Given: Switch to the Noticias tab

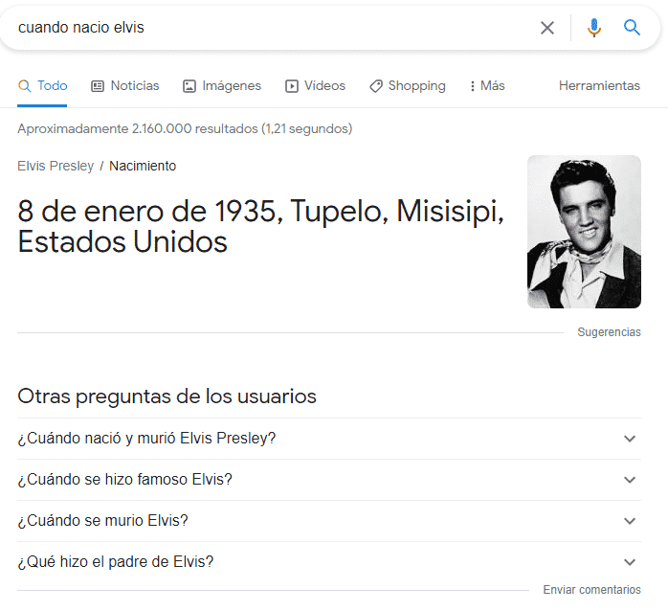Looking at the screenshot, I should (x=124, y=85).
